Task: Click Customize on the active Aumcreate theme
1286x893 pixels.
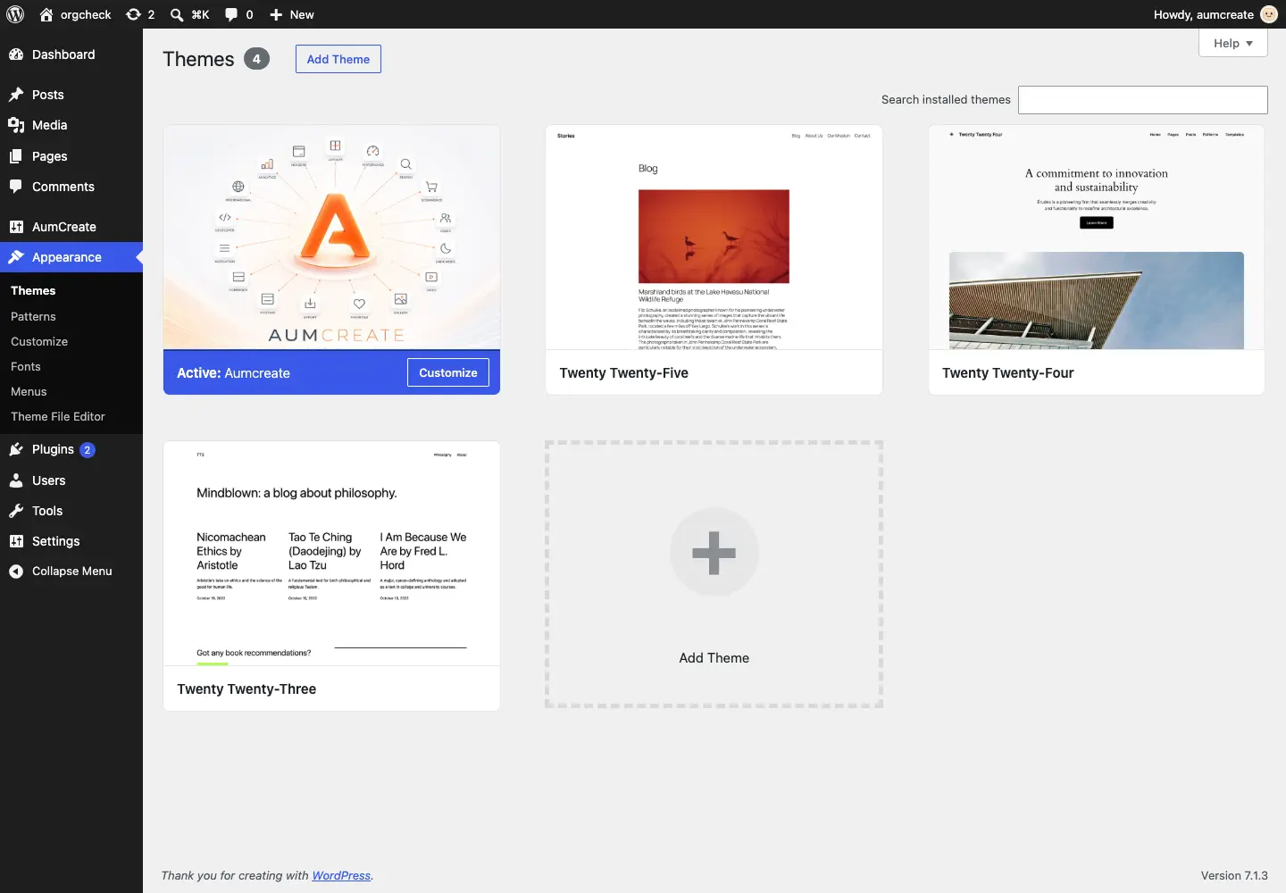Action: (448, 372)
